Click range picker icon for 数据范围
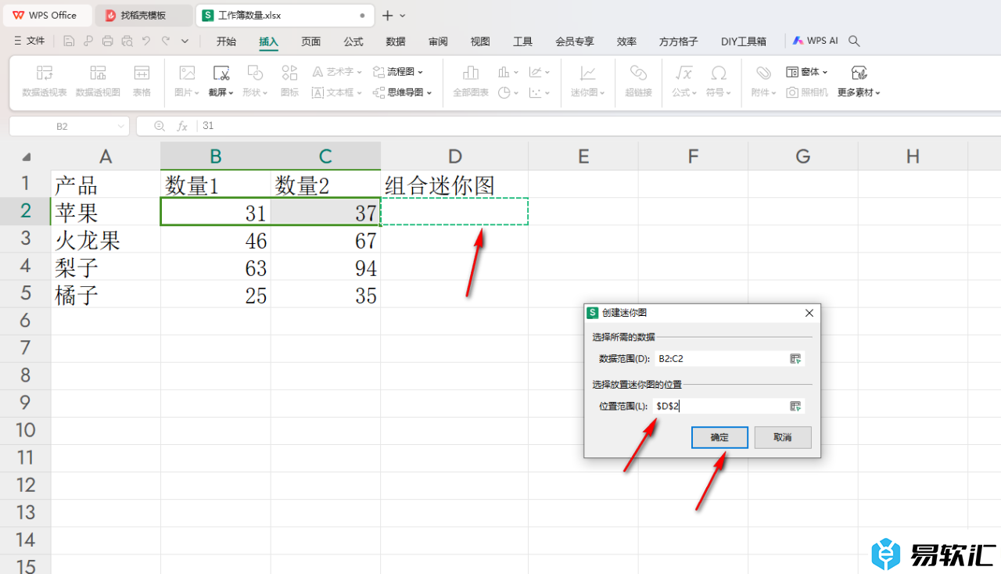The image size is (1001, 574). click(x=795, y=358)
